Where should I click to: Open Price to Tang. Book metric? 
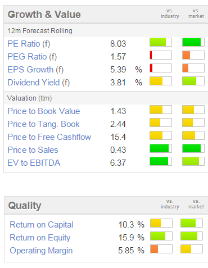43,124
